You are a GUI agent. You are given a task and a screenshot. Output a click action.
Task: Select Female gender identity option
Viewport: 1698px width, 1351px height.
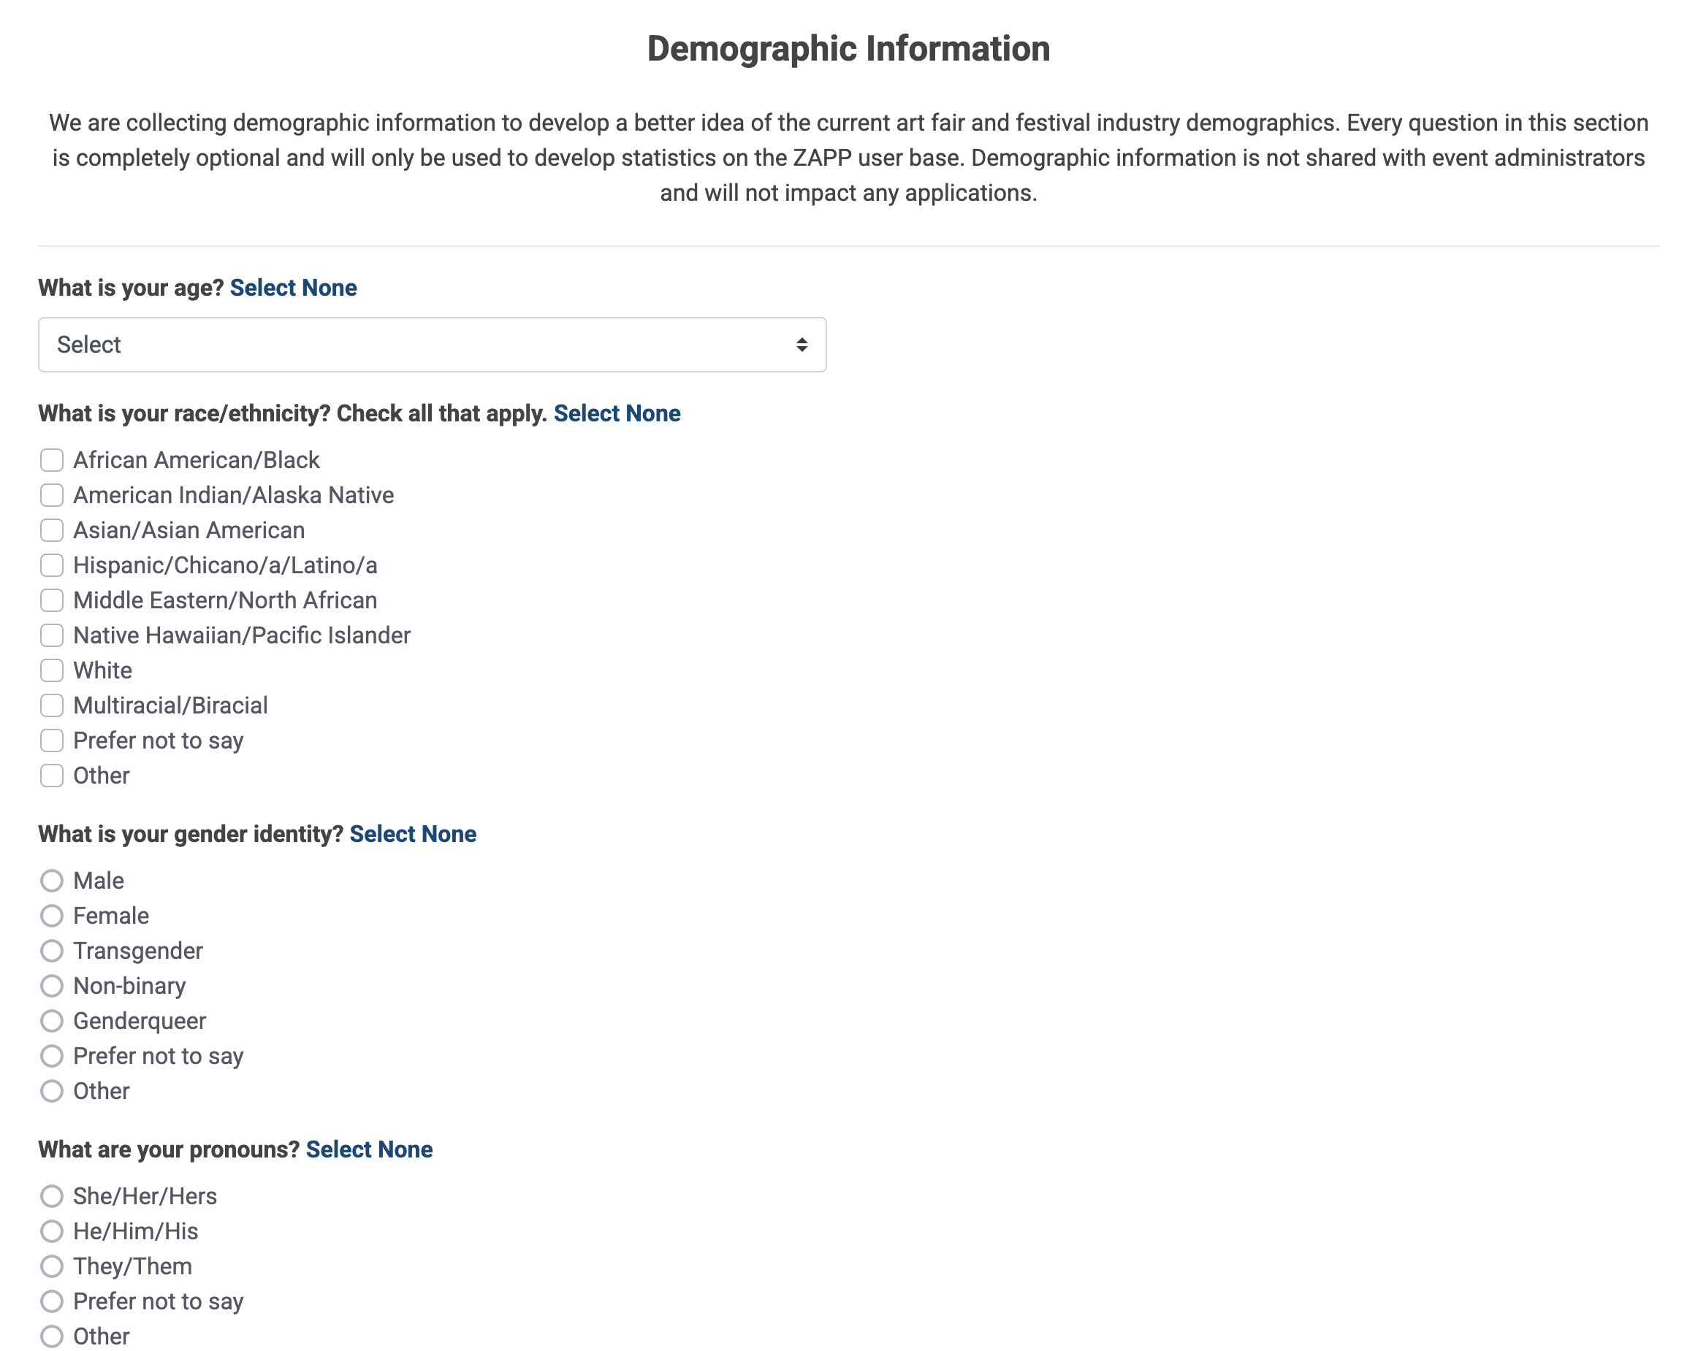(x=52, y=915)
